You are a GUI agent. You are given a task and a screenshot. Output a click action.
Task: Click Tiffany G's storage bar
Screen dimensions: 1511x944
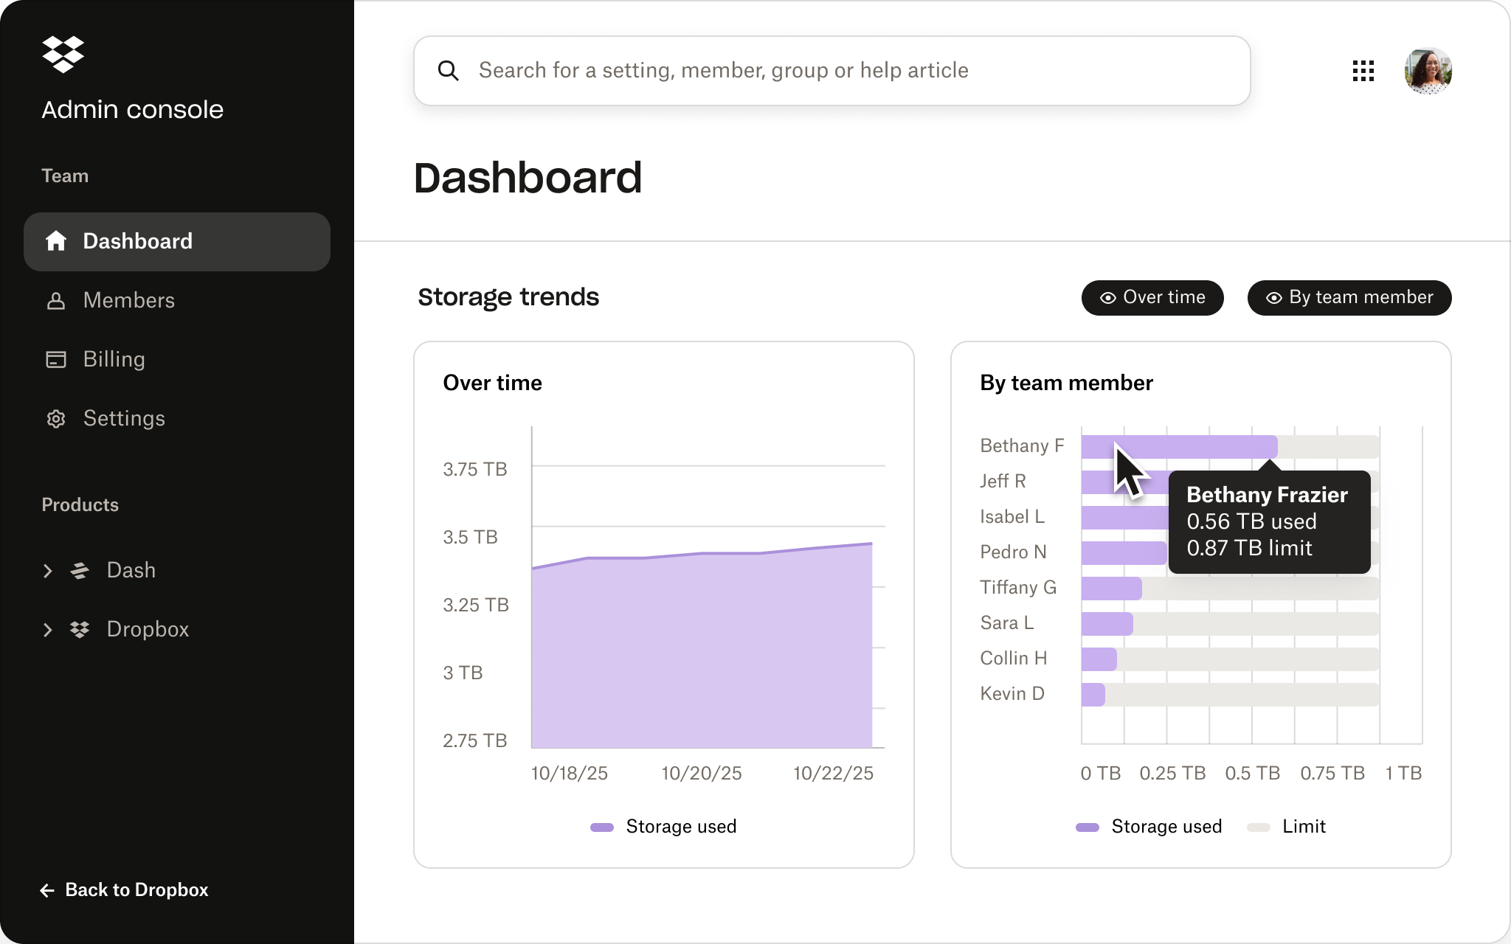click(1111, 589)
